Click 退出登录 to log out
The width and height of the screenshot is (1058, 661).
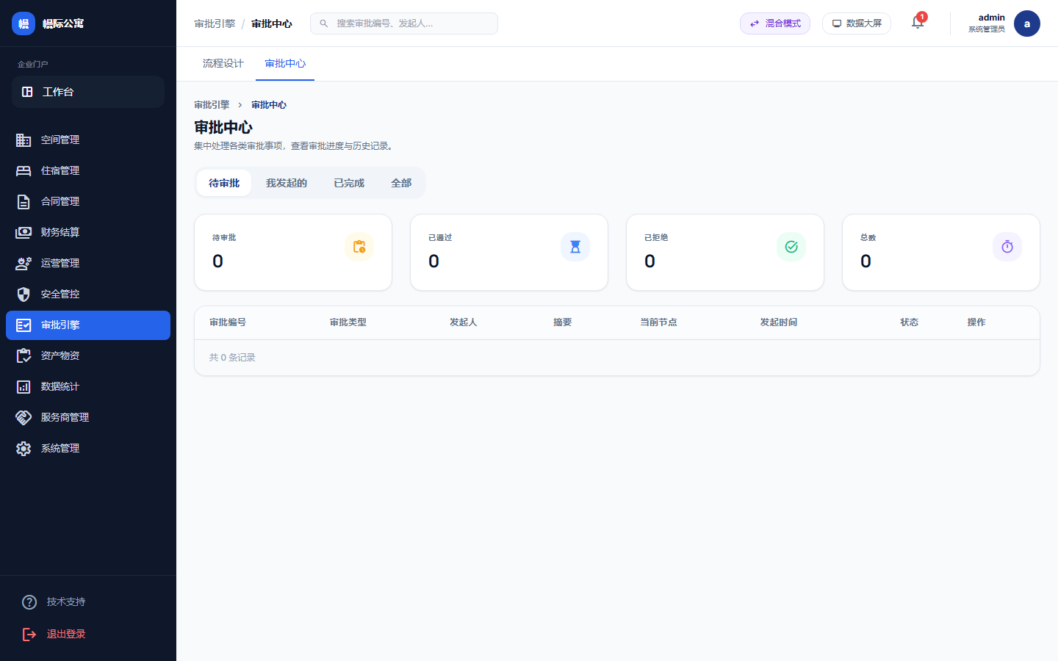click(66, 633)
